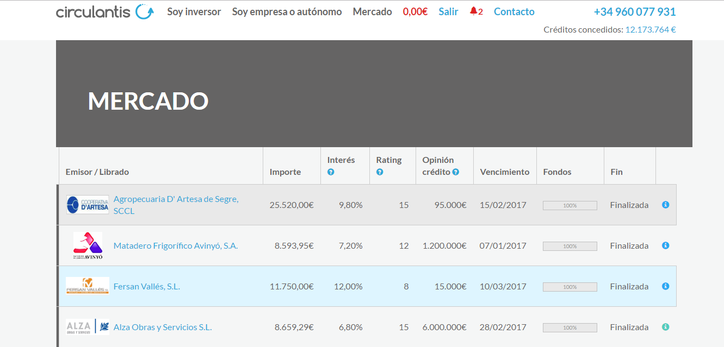Screen dimensions: 724x347
Task: Click the Opinión crédito help icon
Action: (x=456, y=172)
